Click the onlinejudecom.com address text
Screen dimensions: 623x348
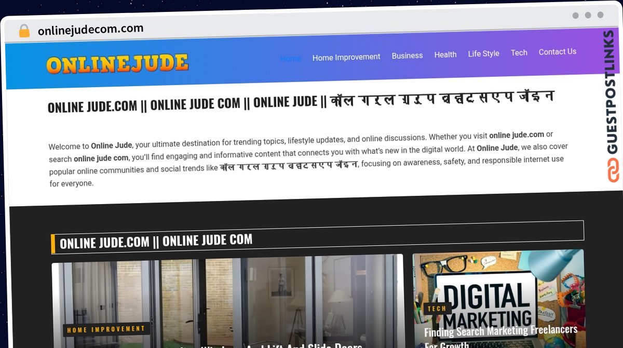click(x=91, y=30)
